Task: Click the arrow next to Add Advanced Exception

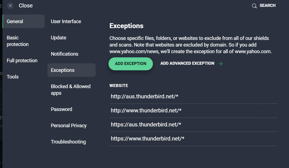Action: 220,64
